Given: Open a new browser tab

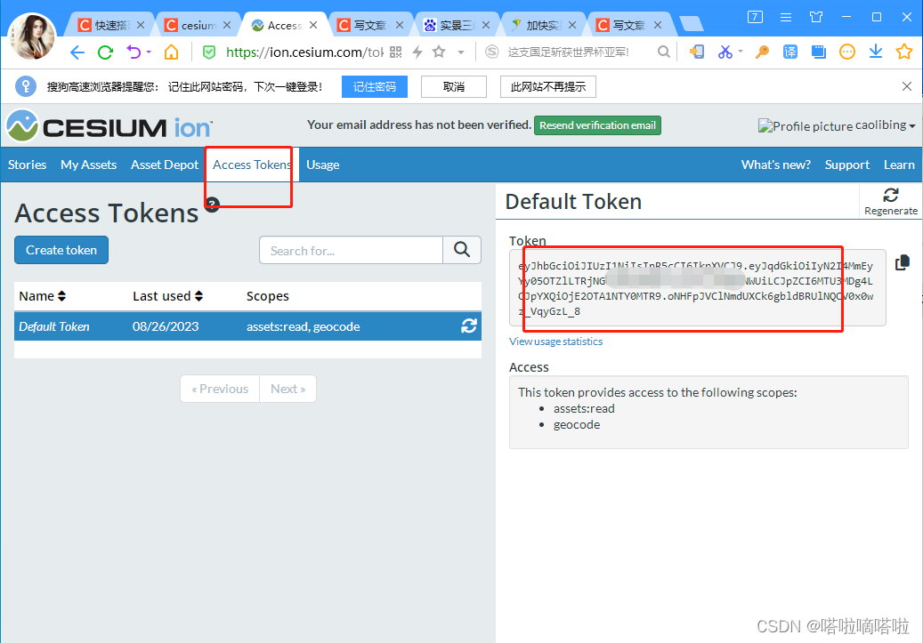Looking at the screenshot, I should coord(691,23).
